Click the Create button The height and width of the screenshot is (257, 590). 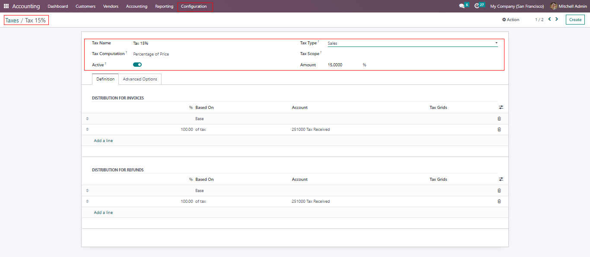pos(575,20)
